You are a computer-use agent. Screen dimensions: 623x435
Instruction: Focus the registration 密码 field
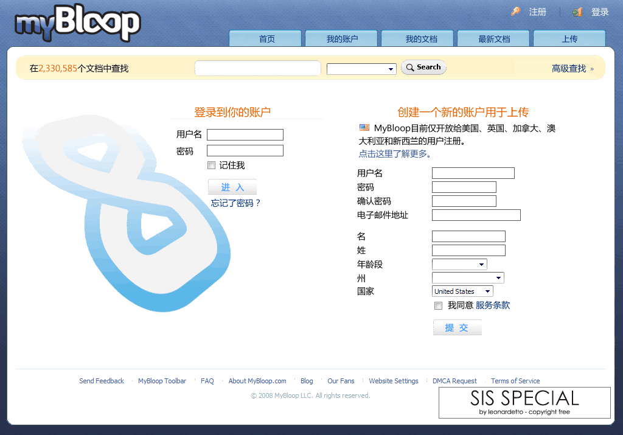464,187
